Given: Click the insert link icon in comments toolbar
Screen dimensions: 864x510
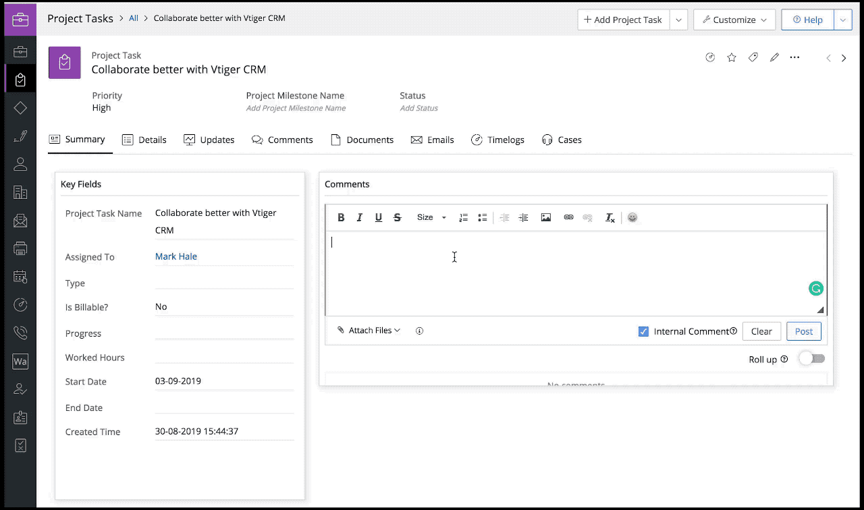Looking at the screenshot, I should pos(568,217).
